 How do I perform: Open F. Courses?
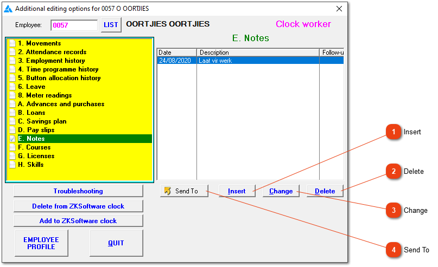pyautogui.click(x=34, y=147)
